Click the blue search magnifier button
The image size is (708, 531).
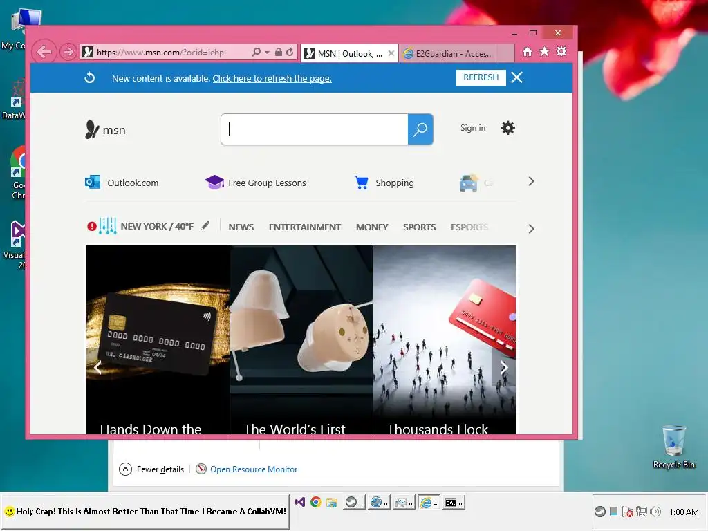click(x=420, y=129)
